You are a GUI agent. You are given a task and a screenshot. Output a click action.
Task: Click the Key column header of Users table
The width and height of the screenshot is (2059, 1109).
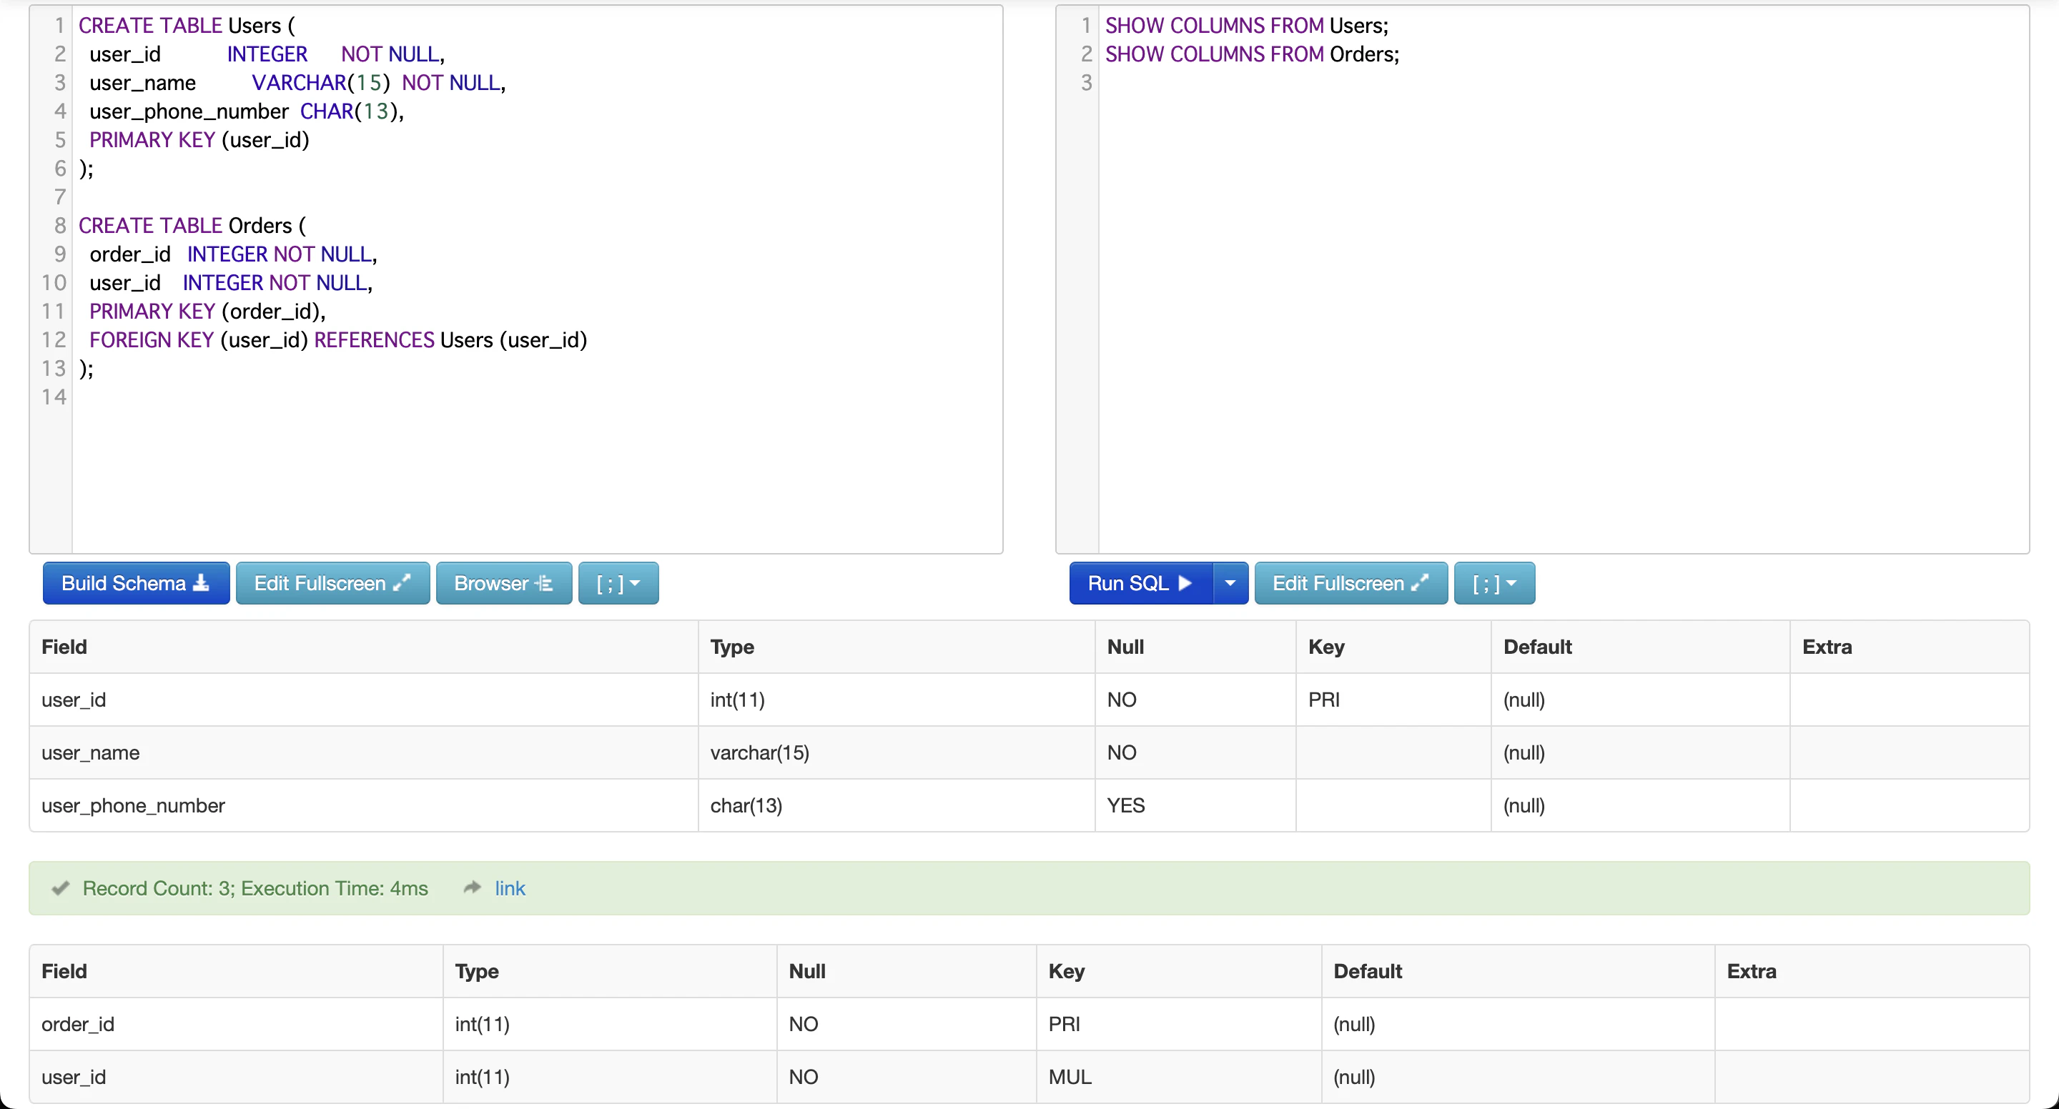coord(1326,647)
